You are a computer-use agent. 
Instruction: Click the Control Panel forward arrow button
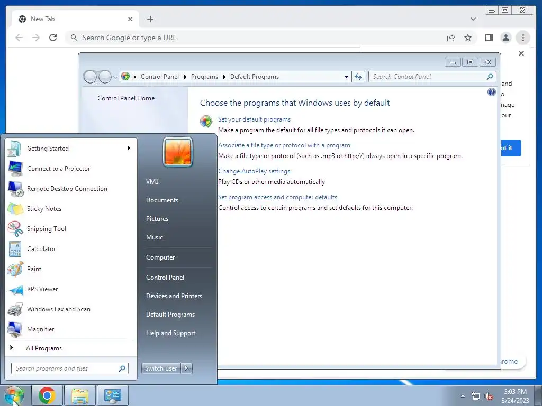coord(105,77)
